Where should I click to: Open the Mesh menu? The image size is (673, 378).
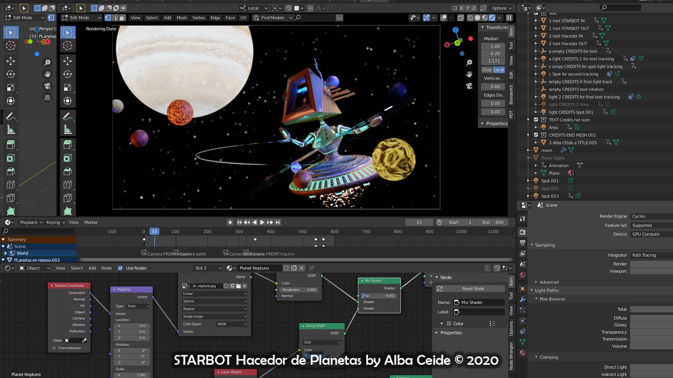coord(182,17)
